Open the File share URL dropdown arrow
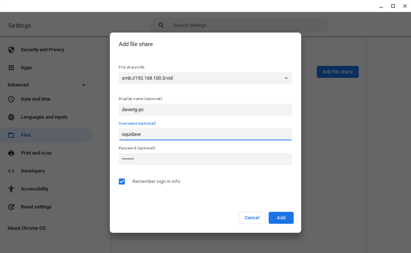Image resolution: width=411 pixels, height=253 pixels. [x=286, y=78]
